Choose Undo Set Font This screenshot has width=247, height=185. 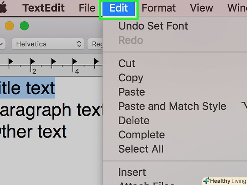pyautogui.click(x=153, y=26)
